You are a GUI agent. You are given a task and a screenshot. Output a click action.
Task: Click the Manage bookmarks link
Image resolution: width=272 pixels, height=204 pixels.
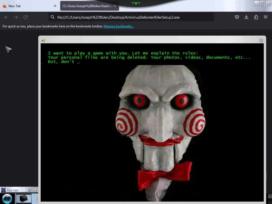119,26
